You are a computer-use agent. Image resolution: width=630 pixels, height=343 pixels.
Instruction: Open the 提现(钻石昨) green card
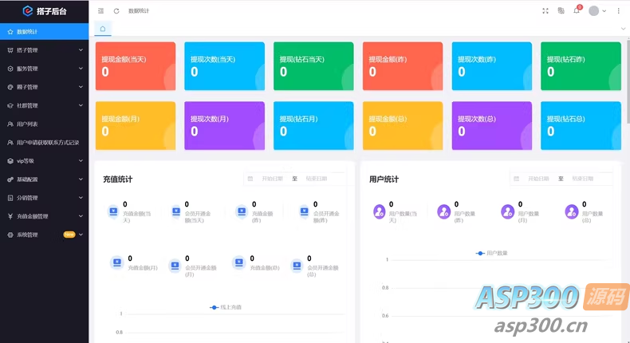[x=581, y=66]
